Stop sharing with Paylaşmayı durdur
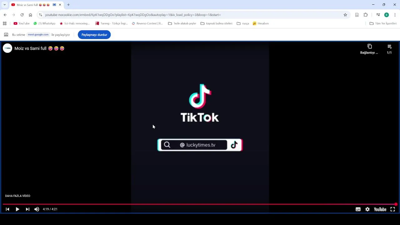 pyautogui.click(x=94, y=35)
